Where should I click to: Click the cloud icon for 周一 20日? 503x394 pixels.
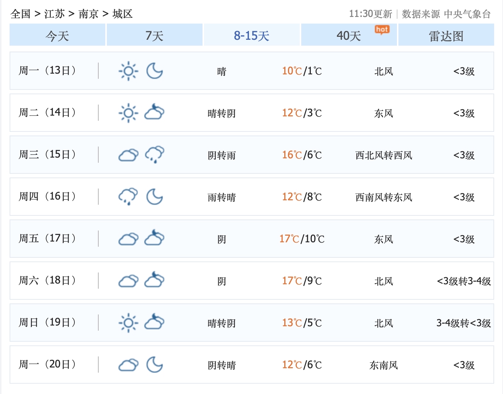[x=129, y=365]
